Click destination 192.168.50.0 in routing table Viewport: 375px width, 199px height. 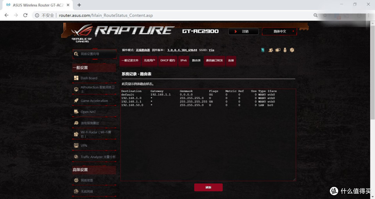point(132,105)
